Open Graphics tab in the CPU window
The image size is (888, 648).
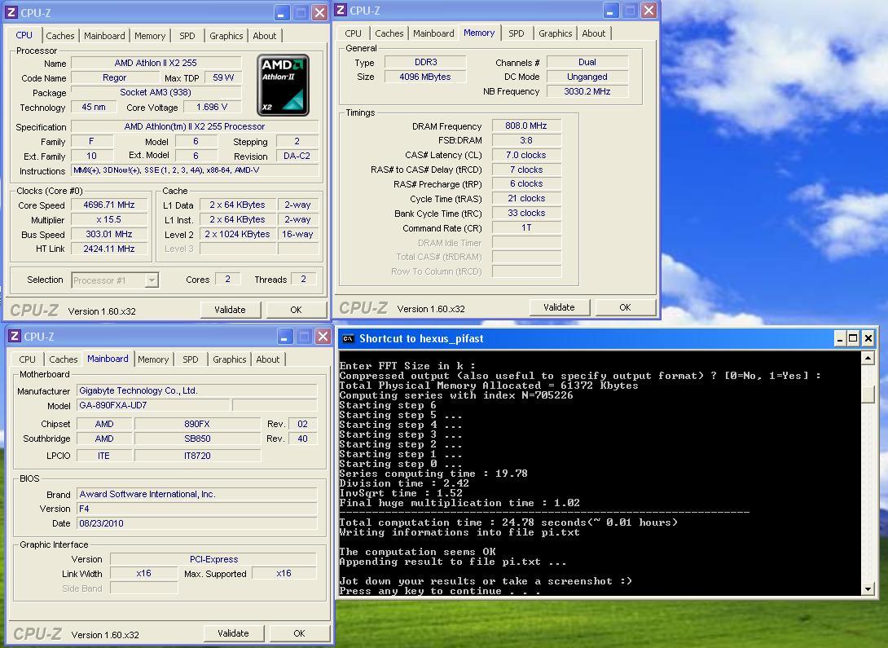pyautogui.click(x=226, y=36)
